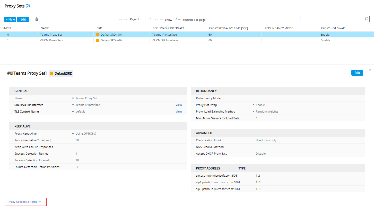Sort by REDUNDANCY MODE column

(x=279, y=28)
